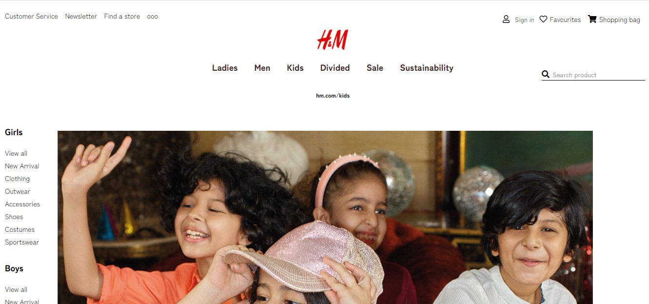Click the search magnifier icon
Screen dimensions: 649x304
pyautogui.click(x=546, y=74)
